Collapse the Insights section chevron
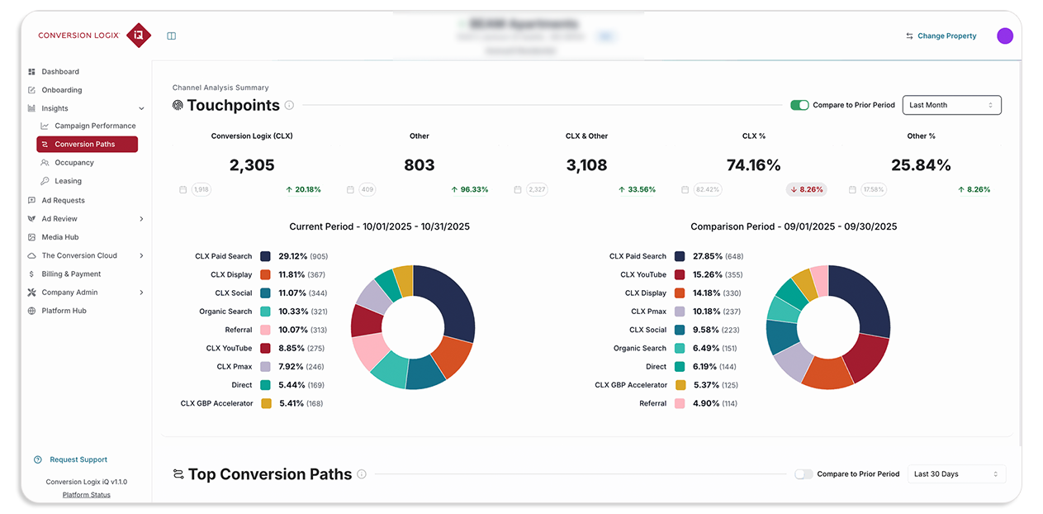 tap(141, 108)
